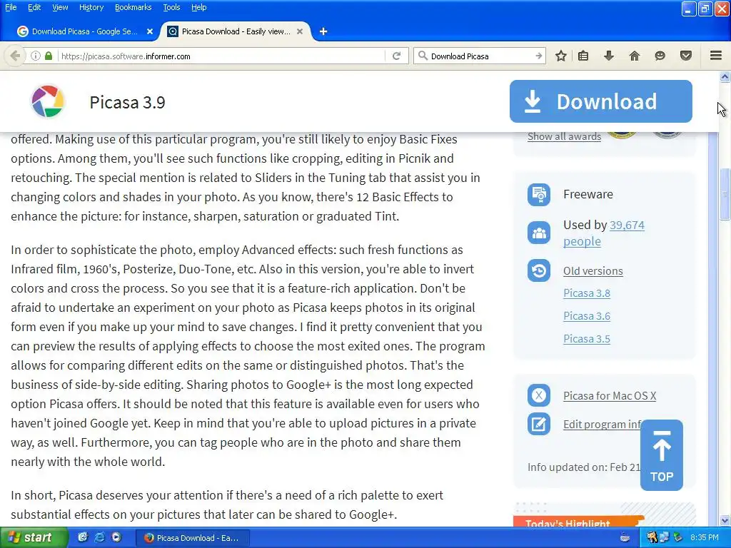Click the Pocket icon in toolbar

point(686,56)
